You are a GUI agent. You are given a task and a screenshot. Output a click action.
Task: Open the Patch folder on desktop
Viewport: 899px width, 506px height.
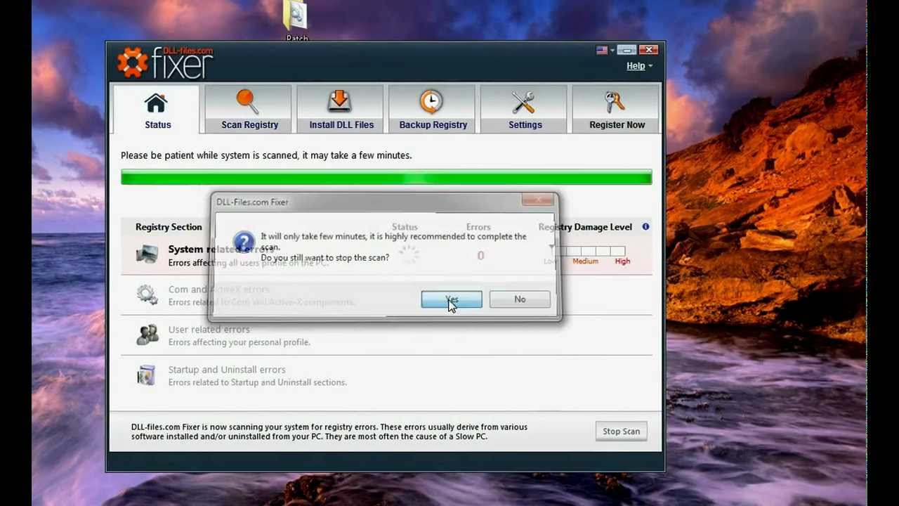coord(297,20)
